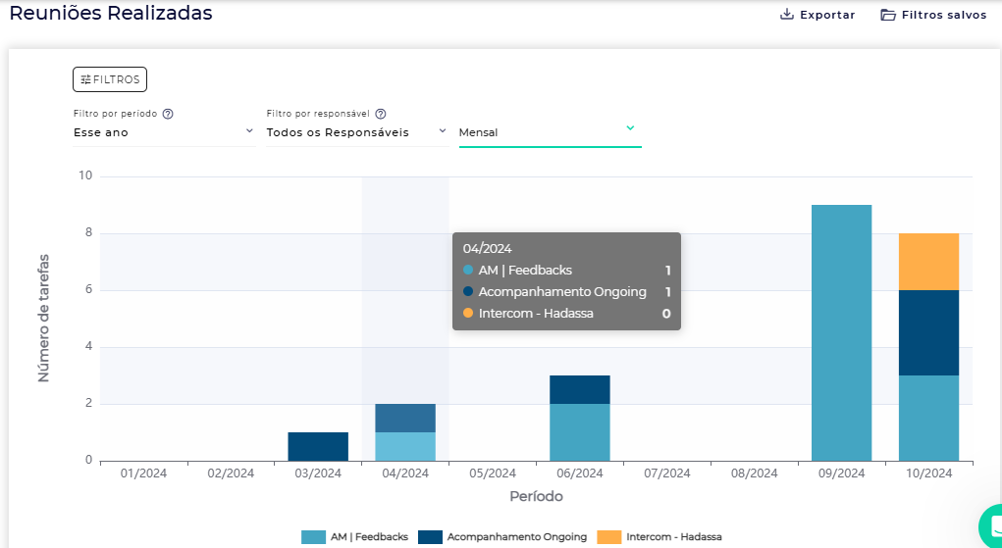Click the Filtros salvos folder icon
The width and height of the screenshot is (1002, 548).
click(887, 15)
